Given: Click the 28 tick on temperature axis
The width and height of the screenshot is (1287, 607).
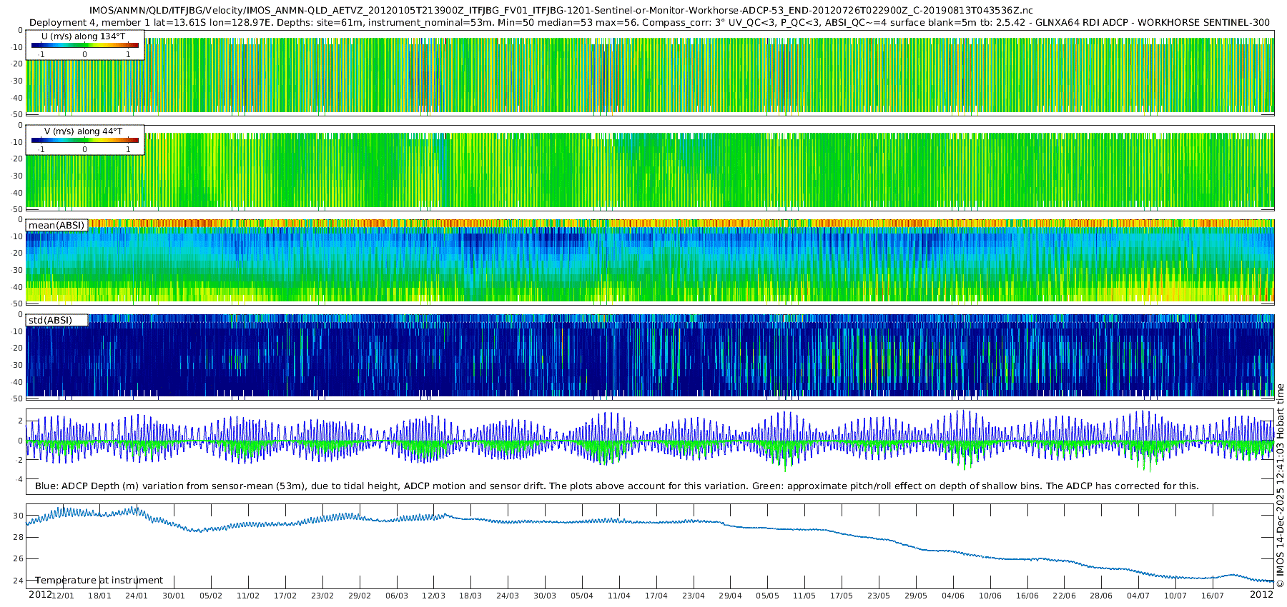Looking at the screenshot, I should click(x=19, y=537).
